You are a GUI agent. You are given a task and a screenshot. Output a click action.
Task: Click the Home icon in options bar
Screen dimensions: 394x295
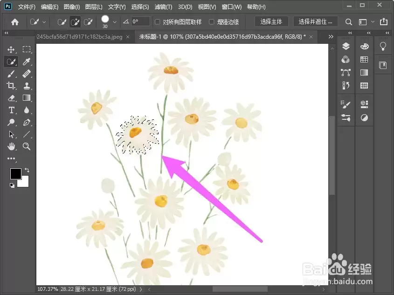pyautogui.click(x=15, y=22)
